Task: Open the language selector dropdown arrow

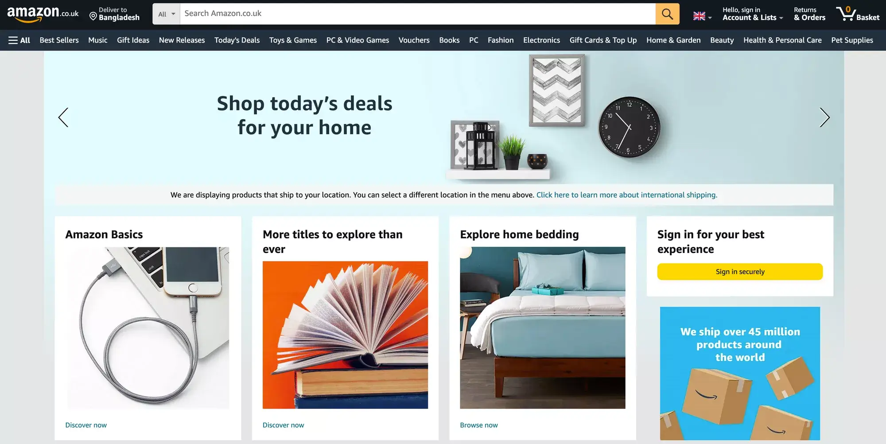Action: (x=710, y=18)
